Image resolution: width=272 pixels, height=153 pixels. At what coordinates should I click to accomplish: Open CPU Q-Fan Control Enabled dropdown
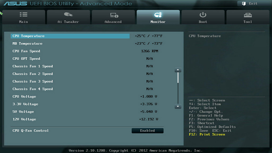point(147,131)
